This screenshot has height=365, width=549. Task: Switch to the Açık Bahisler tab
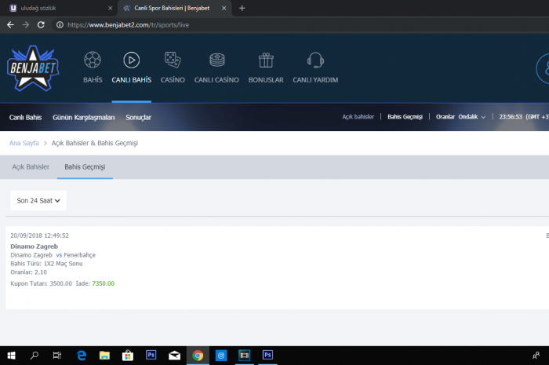click(31, 167)
